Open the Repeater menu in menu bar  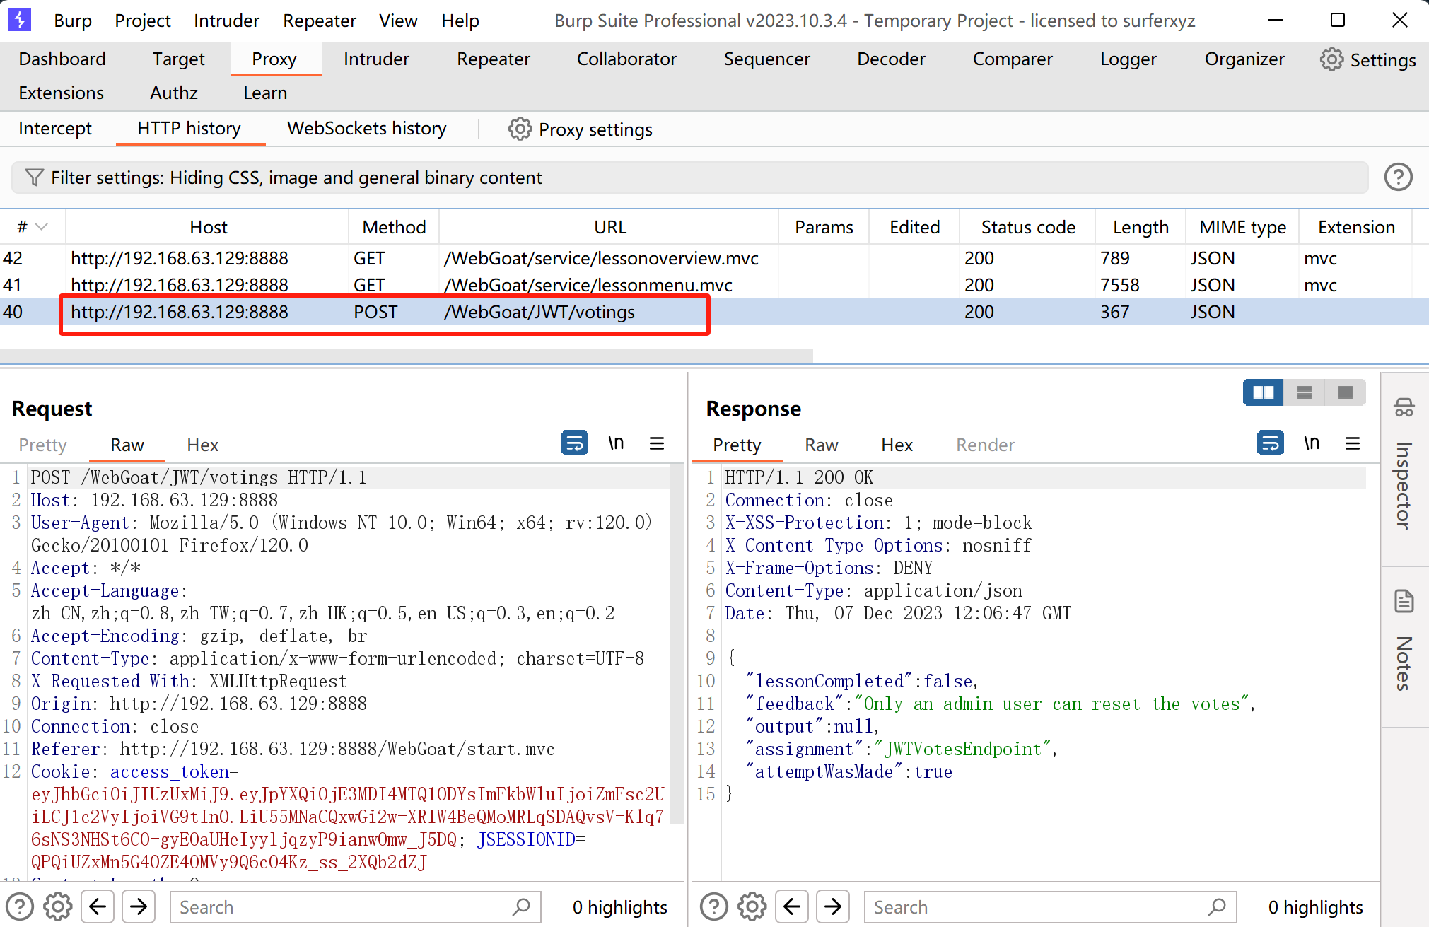coord(320,21)
